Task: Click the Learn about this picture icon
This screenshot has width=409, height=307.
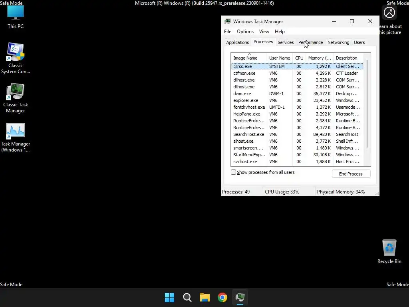Action: (389, 12)
